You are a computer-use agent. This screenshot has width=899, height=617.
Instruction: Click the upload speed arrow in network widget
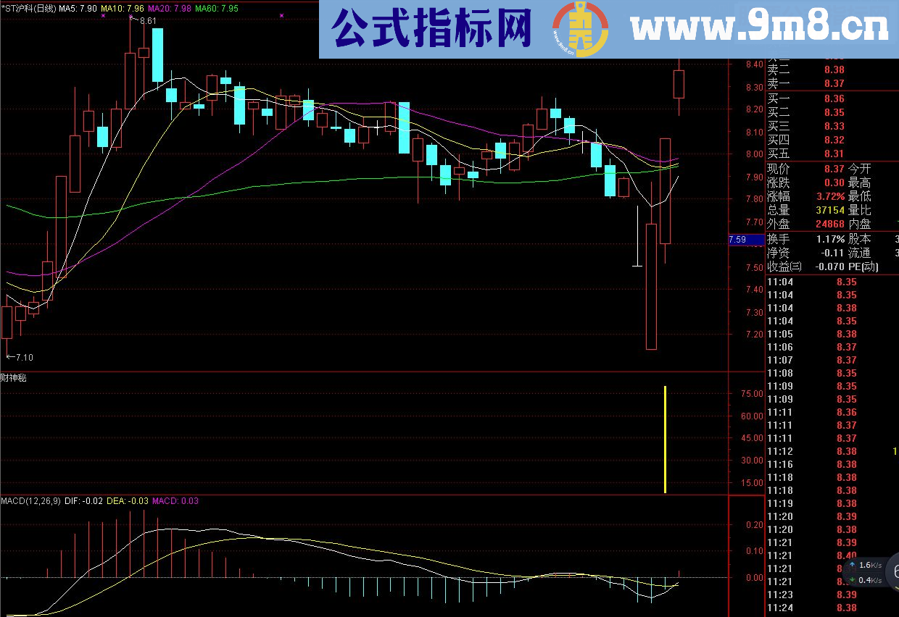853,565
